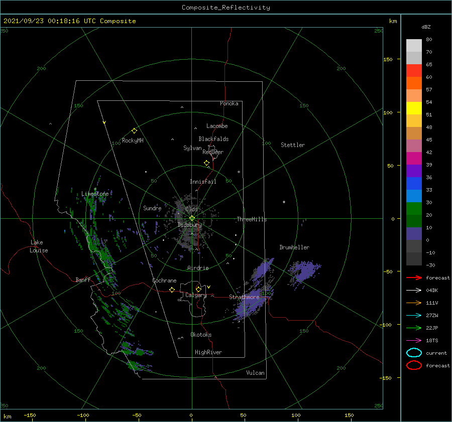
Task: Click the Okotoks town label
Action: [x=201, y=335]
